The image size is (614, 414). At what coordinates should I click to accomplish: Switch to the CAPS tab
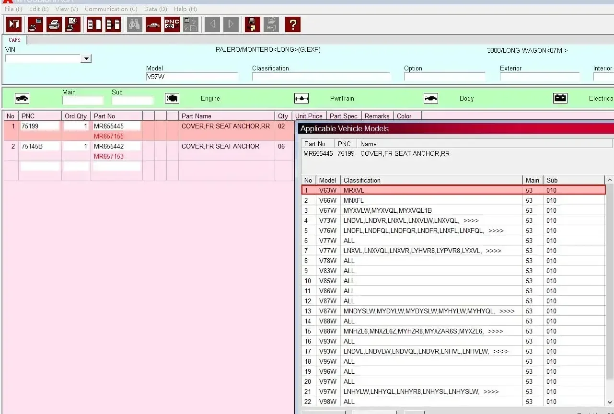click(x=15, y=40)
